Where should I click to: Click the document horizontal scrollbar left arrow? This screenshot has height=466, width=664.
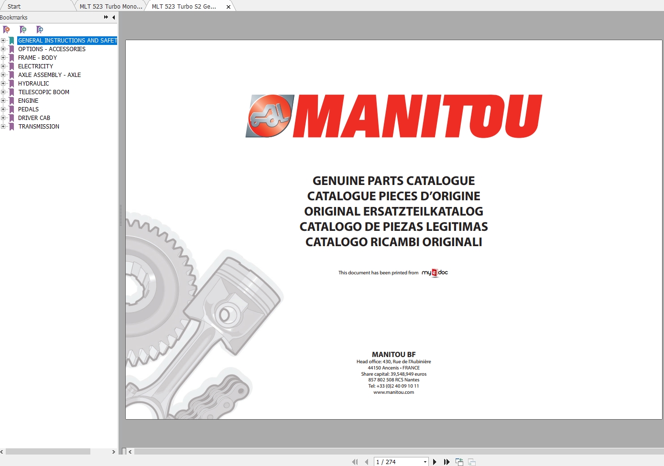(130, 451)
